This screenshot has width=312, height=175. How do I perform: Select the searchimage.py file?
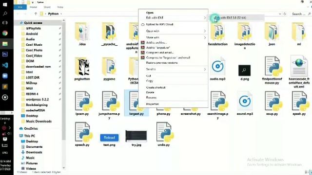tap(218, 105)
